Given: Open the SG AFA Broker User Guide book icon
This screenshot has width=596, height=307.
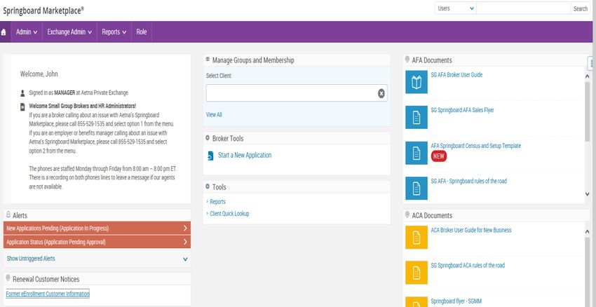Looking at the screenshot, I should click(416, 82).
